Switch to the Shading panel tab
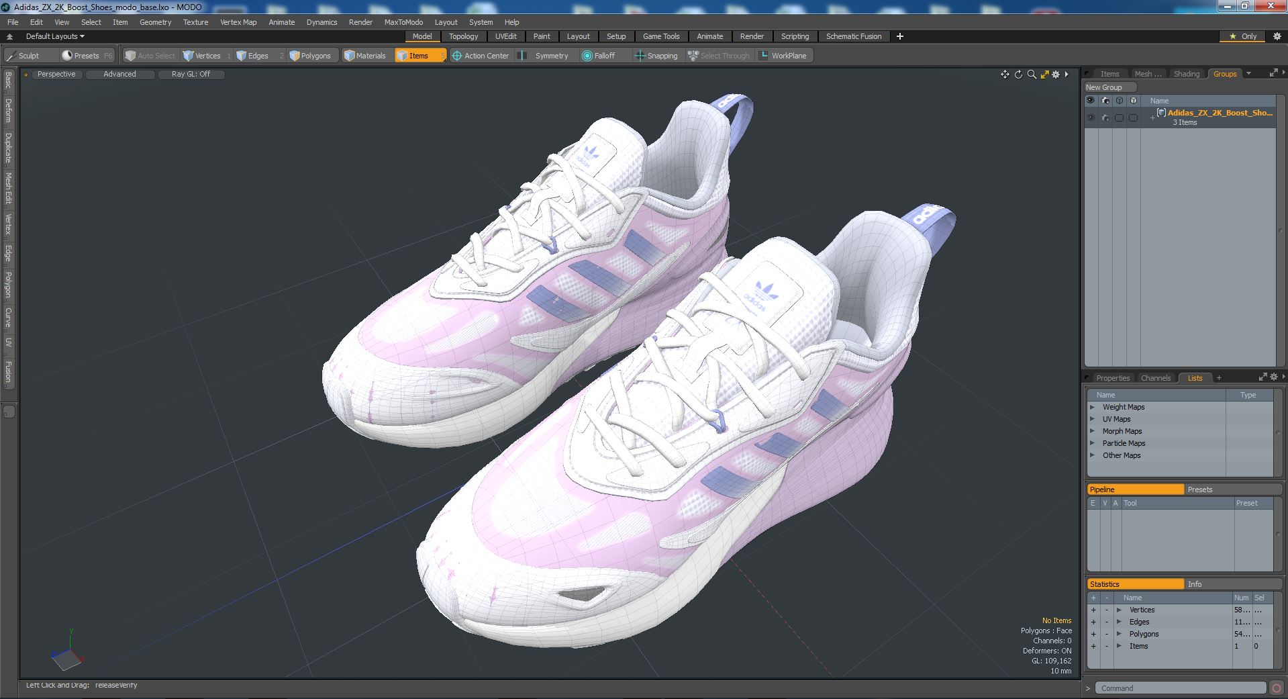Screen dimensions: 1288x699 pyautogui.click(x=1186, y=74)
